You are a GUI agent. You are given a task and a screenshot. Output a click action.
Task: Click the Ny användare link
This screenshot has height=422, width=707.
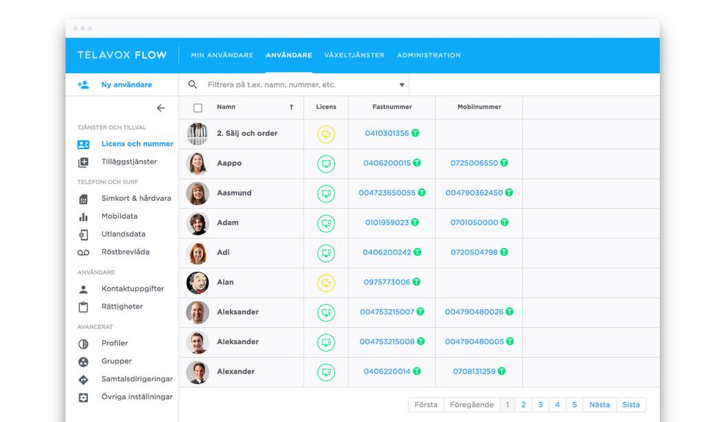pyautogui.click(x=127, y=84)
